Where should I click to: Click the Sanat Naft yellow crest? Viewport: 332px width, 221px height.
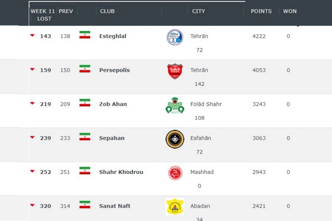point(175,207)
